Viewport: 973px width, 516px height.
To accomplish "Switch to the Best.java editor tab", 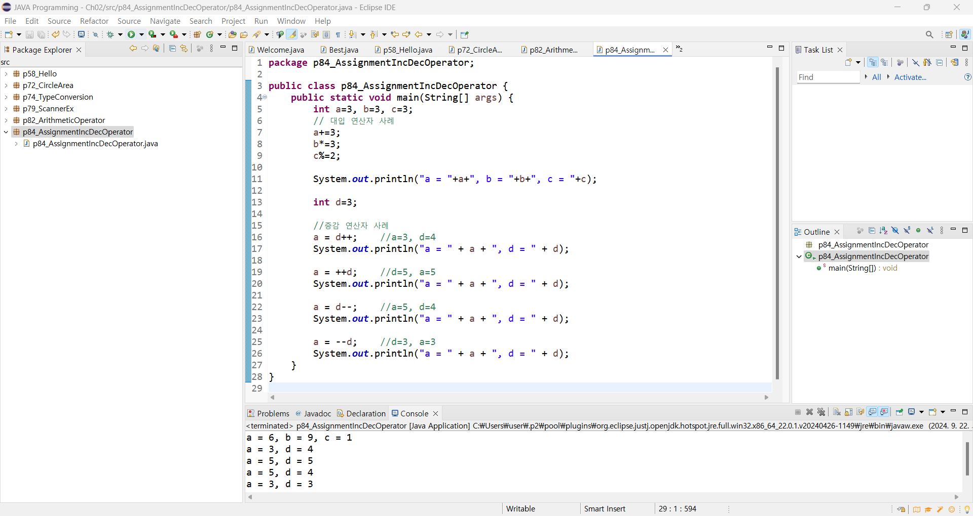I will (x=339, y=50).
